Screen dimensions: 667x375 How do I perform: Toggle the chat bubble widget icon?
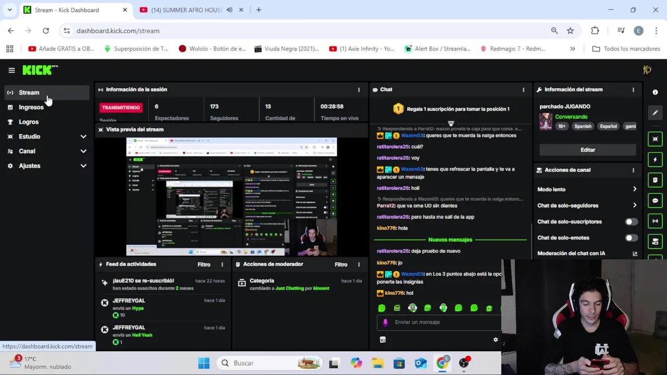(655, 201)
